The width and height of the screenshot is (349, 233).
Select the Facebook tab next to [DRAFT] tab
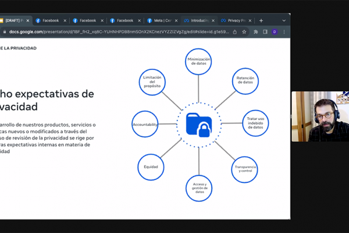coord(51,20)
